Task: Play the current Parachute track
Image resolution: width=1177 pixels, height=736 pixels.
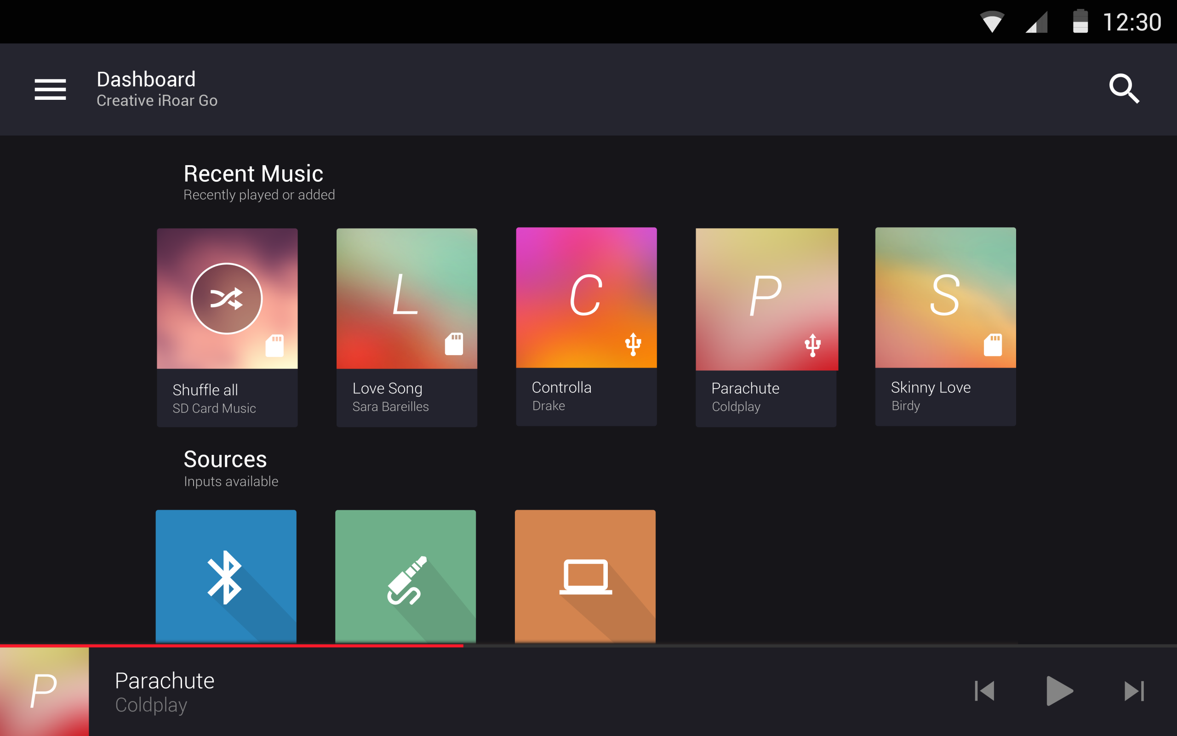Action: pyautogui.click(x=1059, y=691)
